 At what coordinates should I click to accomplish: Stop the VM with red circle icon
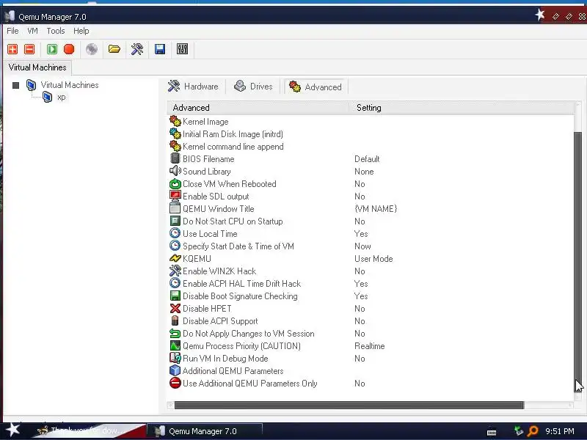click(x=69, y=49)
